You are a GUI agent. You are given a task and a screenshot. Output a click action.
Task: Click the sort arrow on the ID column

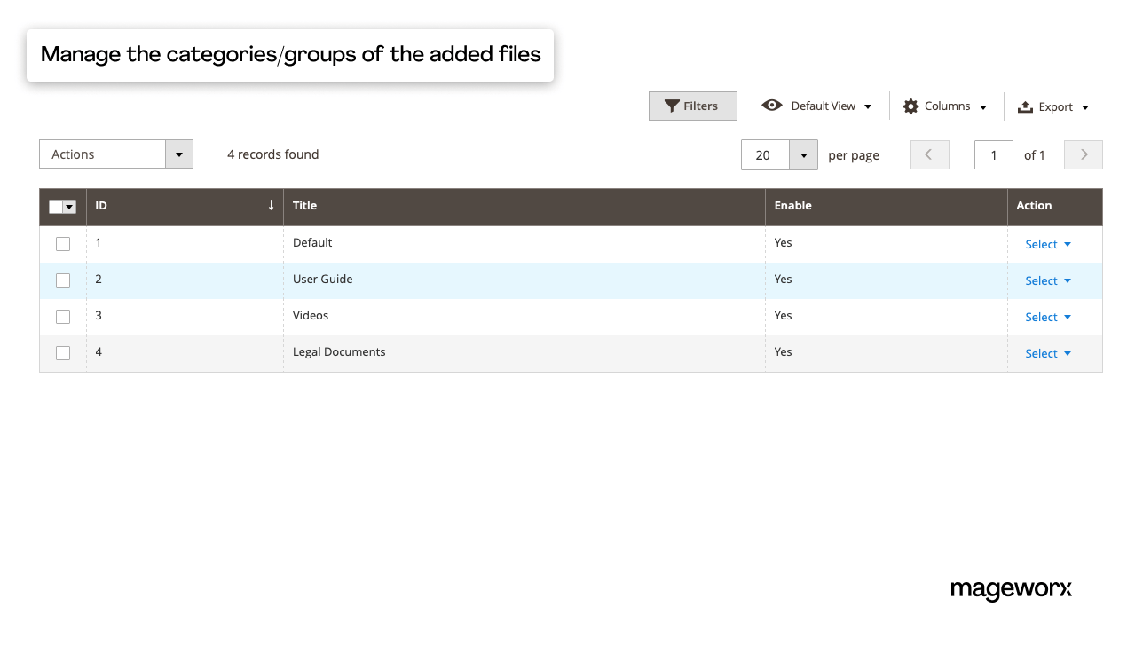(272, 205)
